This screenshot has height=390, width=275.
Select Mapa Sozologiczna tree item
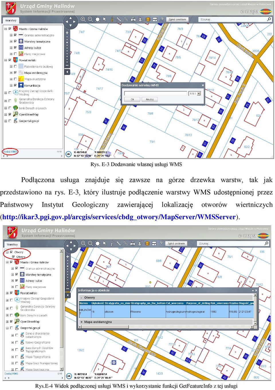coord(37,369)
